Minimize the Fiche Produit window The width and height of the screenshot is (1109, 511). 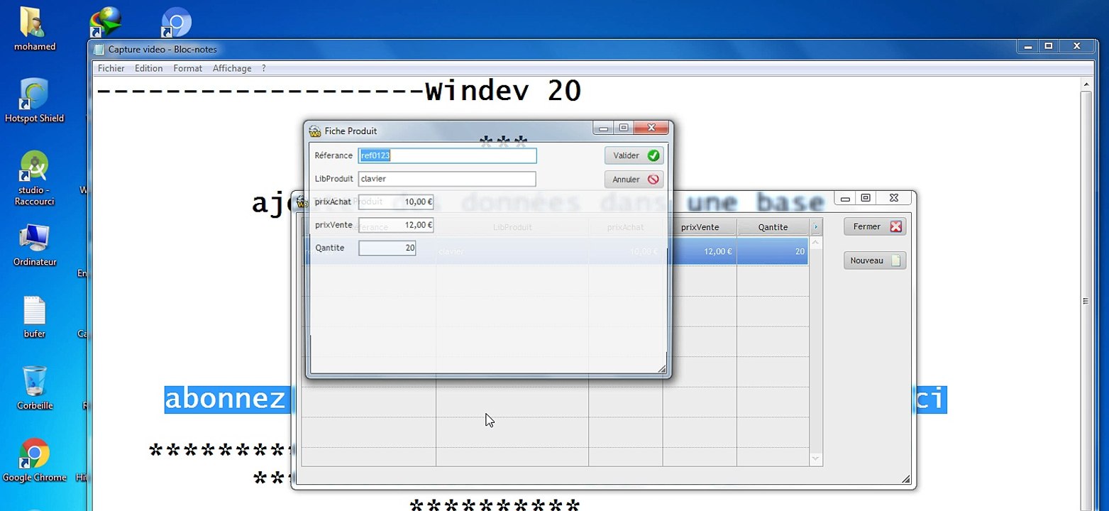point(604,128)
